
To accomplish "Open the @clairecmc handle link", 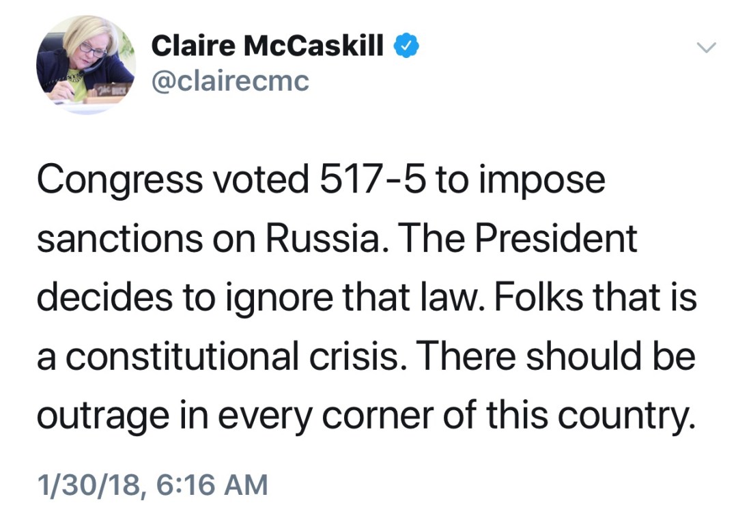I will pyautogui.click(x=230, y=81).
